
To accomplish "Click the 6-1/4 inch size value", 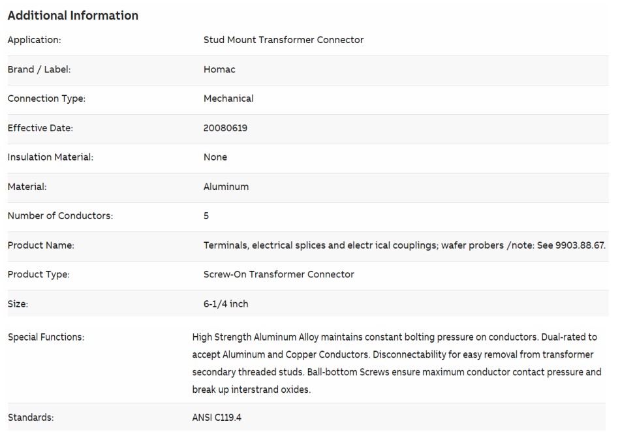I will [x=226, y=304].
